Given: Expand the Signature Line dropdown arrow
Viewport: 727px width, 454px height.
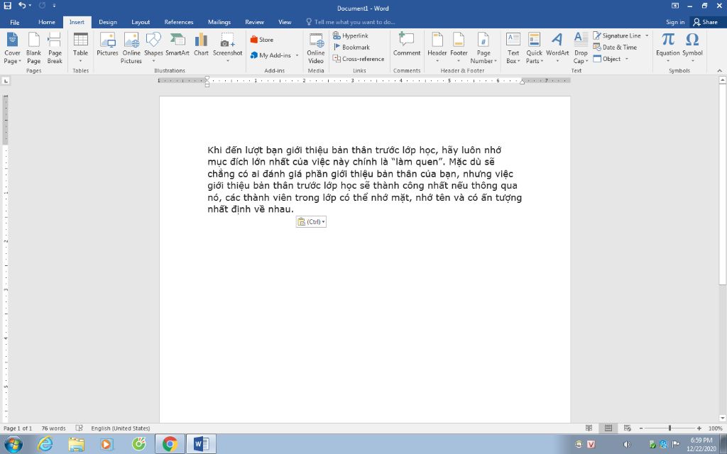Looking at the screenshot, I should [x=647, y=35].
